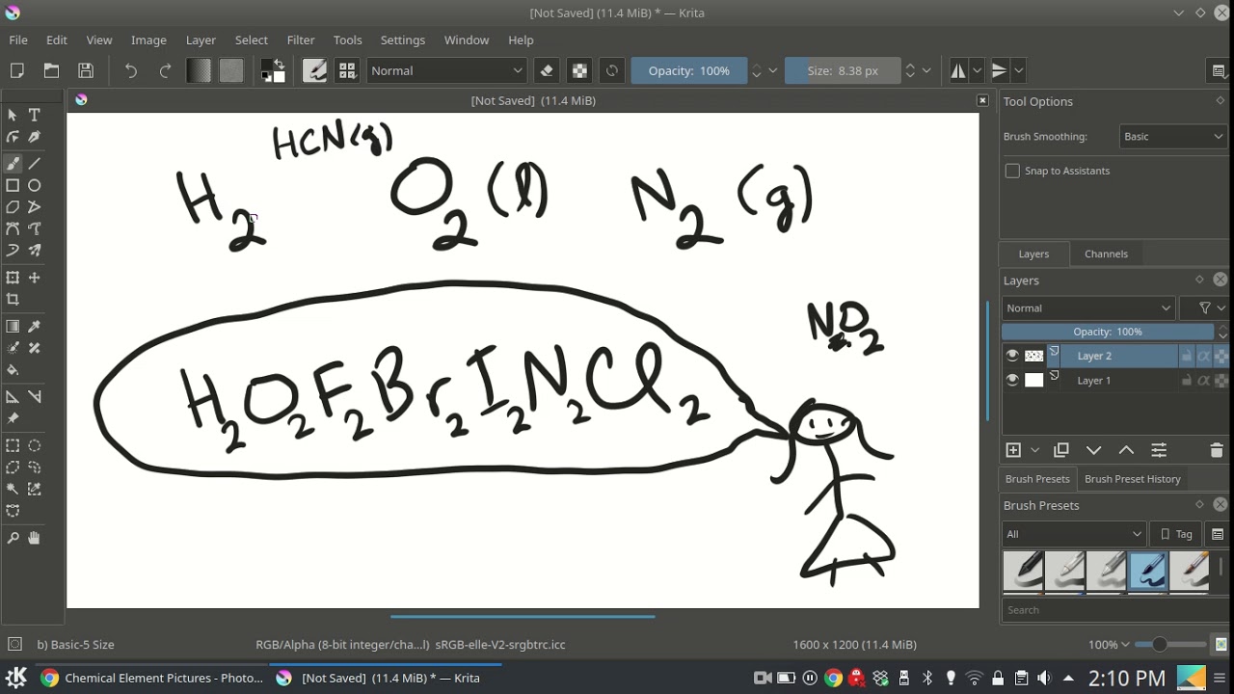Open brush preset tag filter All dropdown

click(x=1073, y=534)
